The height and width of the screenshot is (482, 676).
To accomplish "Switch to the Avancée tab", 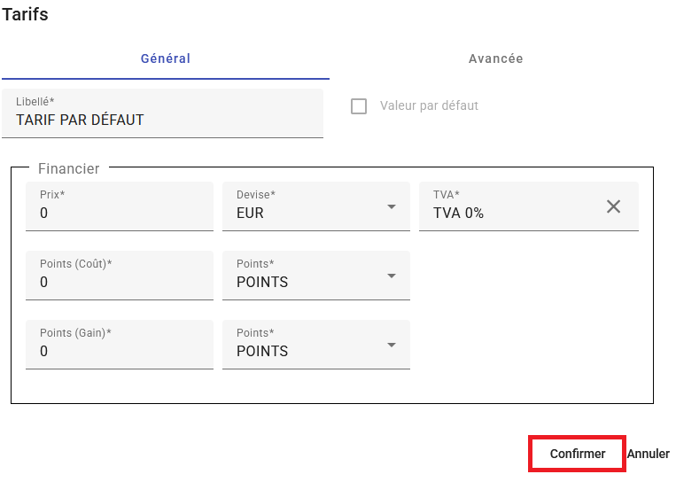I will (495, 59).
